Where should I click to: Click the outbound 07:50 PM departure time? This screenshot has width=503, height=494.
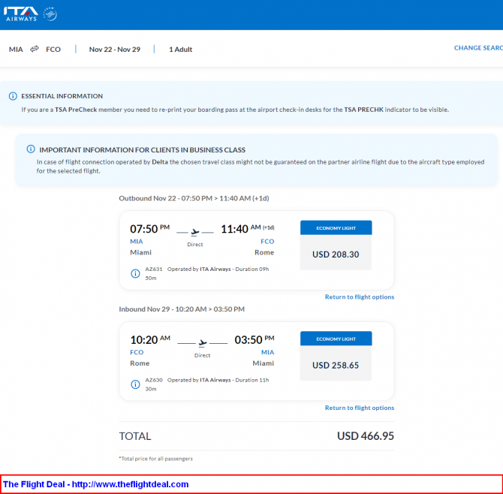150,229
